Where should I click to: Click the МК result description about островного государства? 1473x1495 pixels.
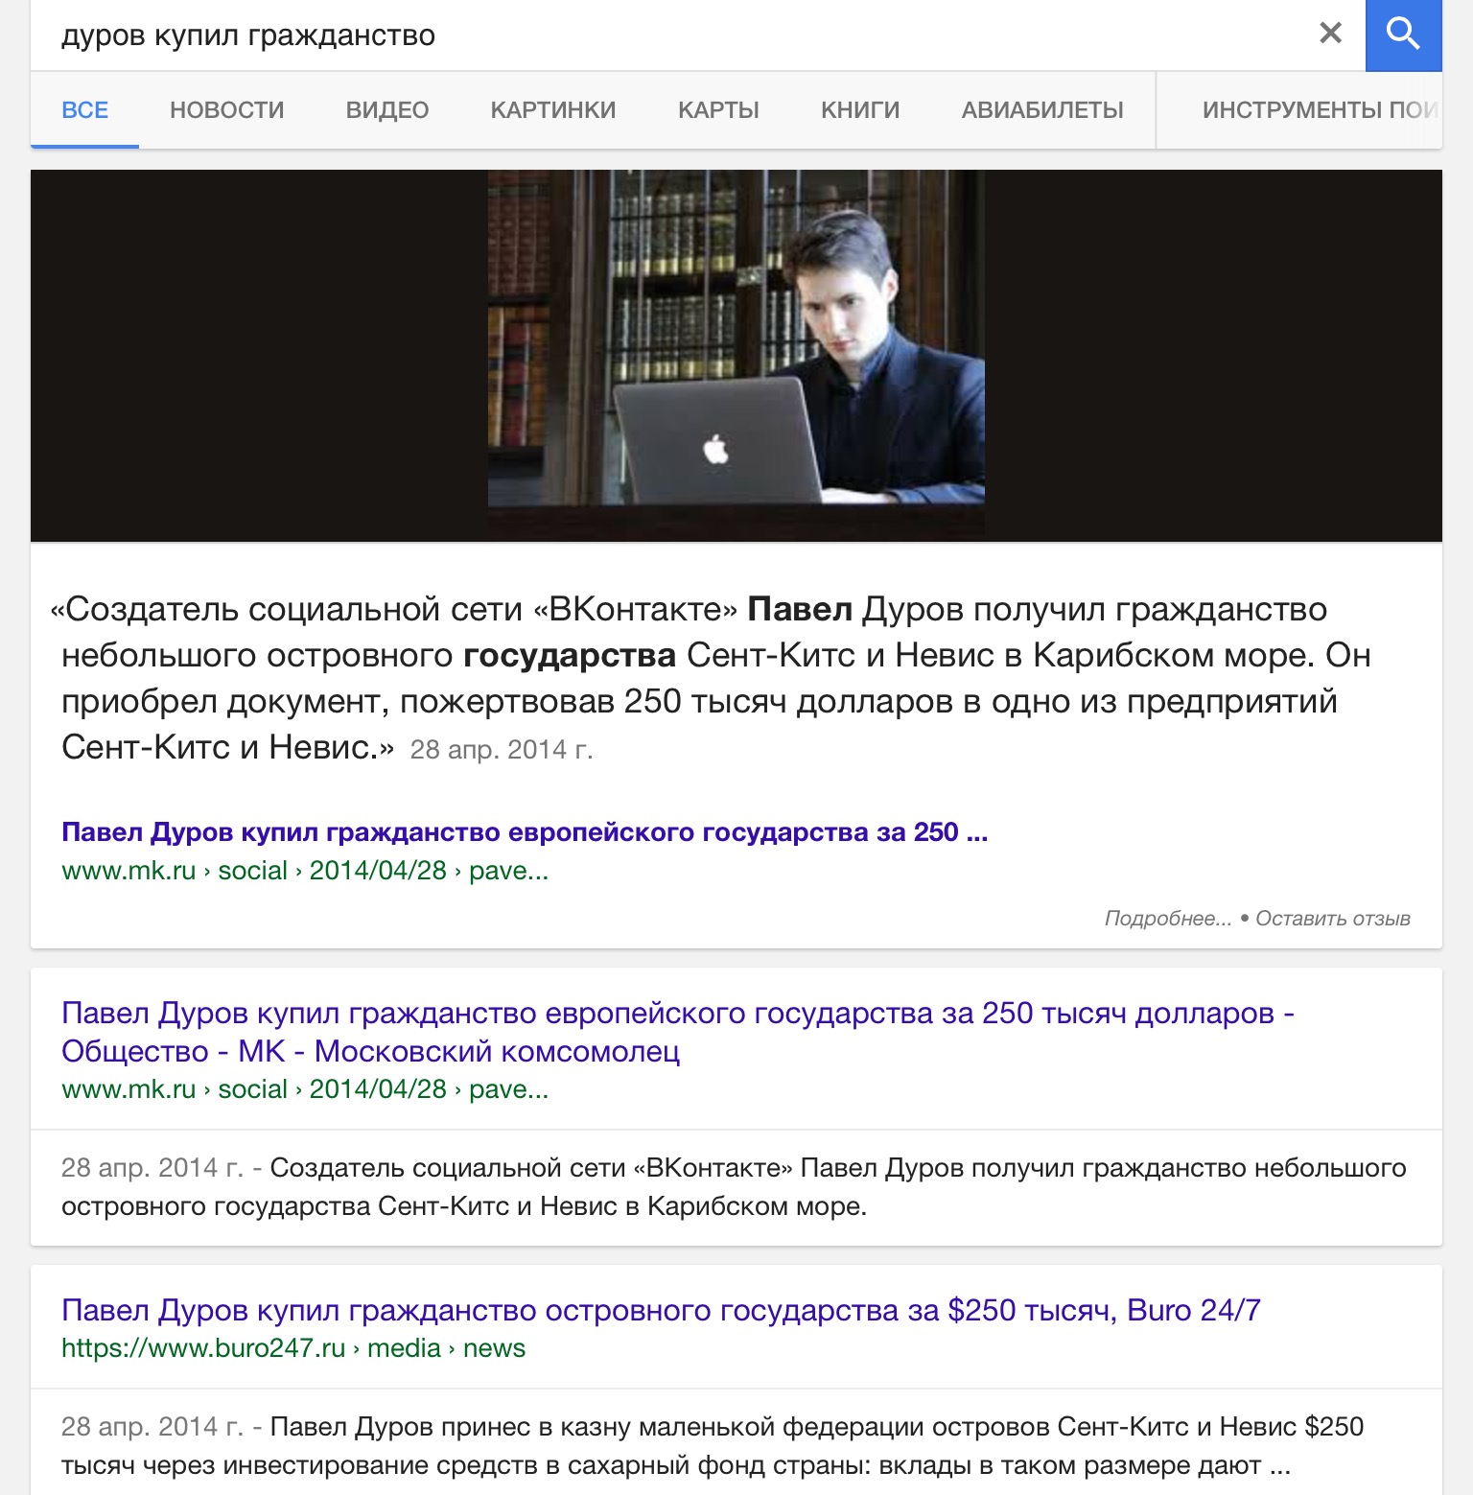point(734,1187)
